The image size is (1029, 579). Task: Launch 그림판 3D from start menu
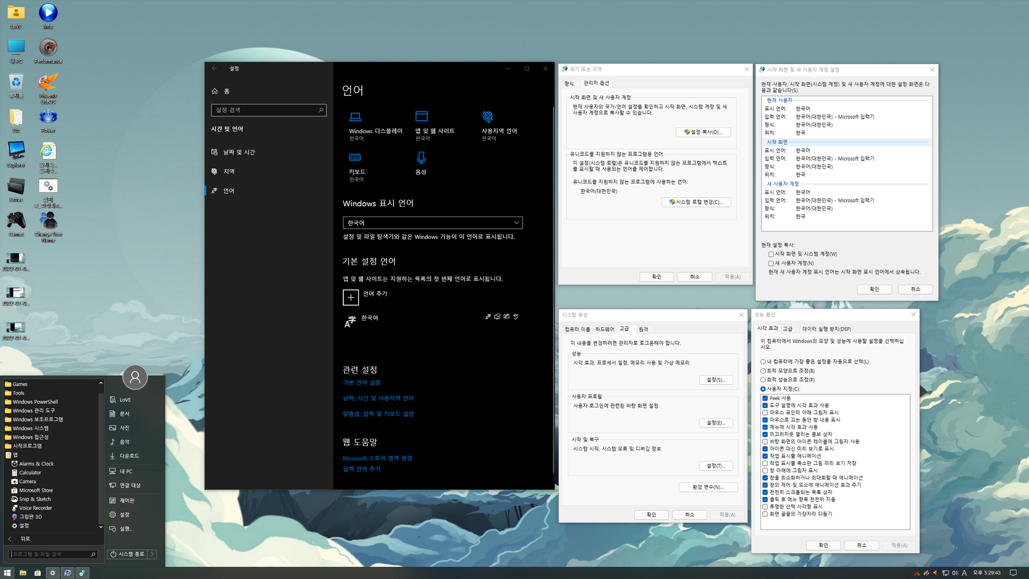(x=30, y=517)
